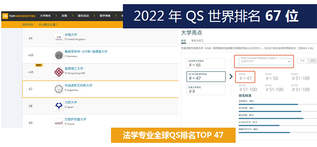Screen dimensions: 317x147
Task: Click the Buenos Aires university seal logo
Action: [x=59, y=89]
